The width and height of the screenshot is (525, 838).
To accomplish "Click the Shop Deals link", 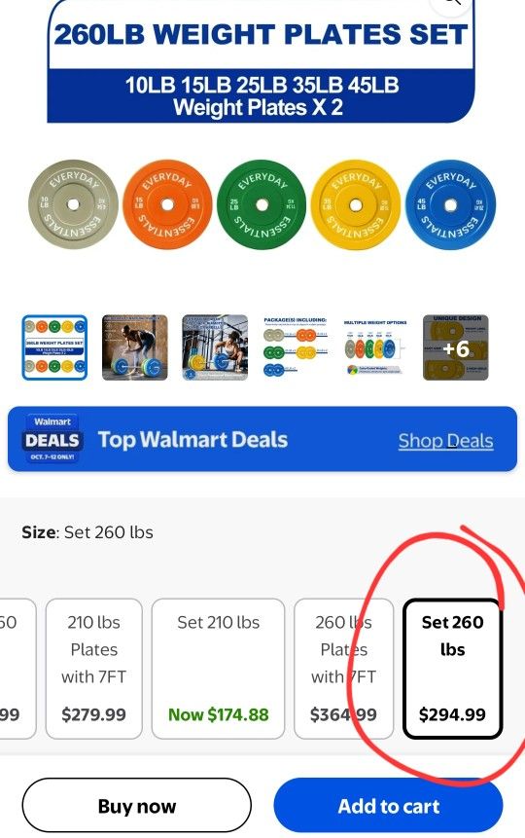I will [x=445, y=440].
